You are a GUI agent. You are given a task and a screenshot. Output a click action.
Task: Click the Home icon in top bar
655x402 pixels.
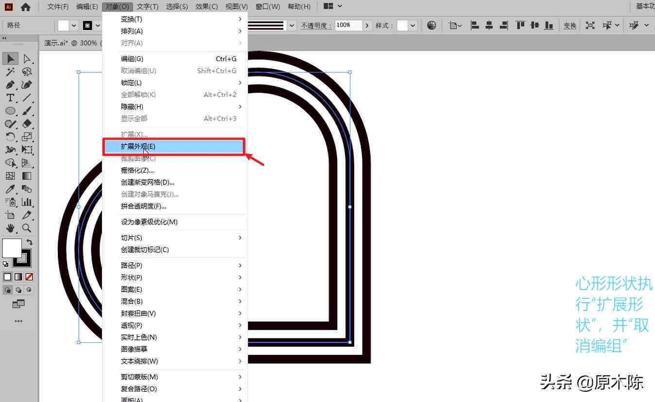(25, 7)
